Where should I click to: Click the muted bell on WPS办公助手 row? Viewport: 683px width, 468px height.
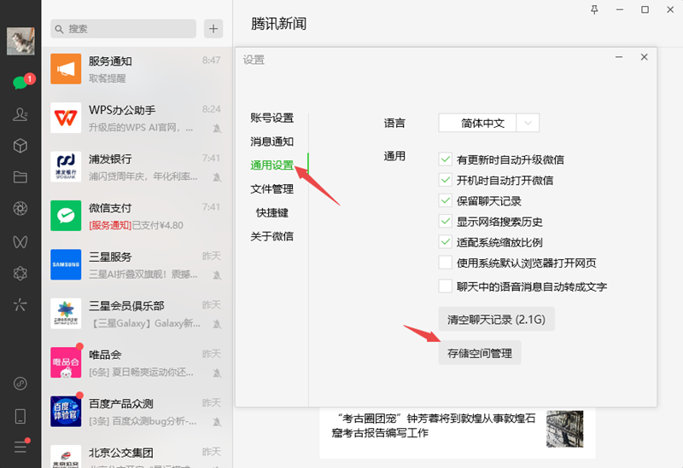pyautogui.click(x=217, y=129)
